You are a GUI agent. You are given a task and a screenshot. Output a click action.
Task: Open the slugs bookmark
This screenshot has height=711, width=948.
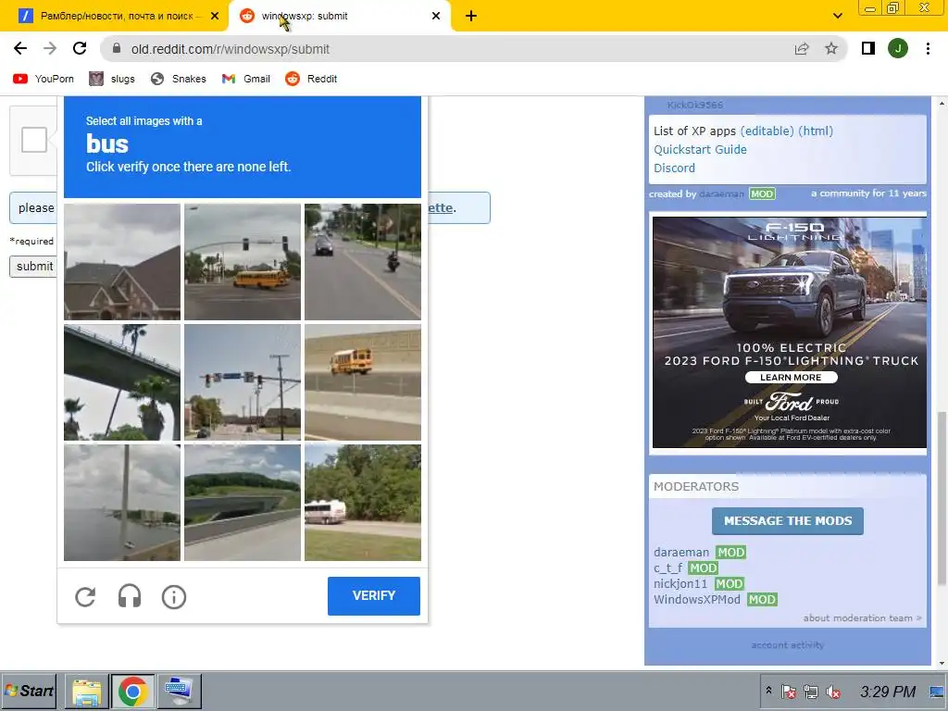[112, 79]
